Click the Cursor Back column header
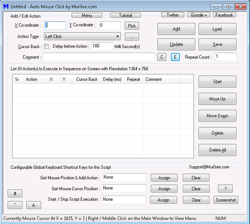Screen dimensions: 250x224 click(x=87, y=79)
